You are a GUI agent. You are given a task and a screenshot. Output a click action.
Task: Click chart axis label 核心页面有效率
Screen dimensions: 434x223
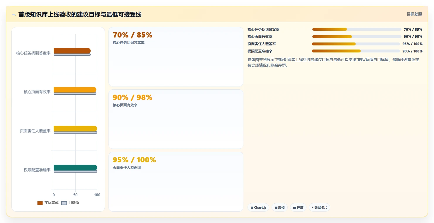37,92
